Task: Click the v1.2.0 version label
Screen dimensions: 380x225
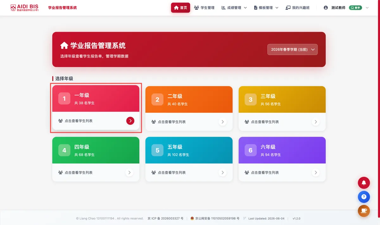Action: tap(296, 218)
